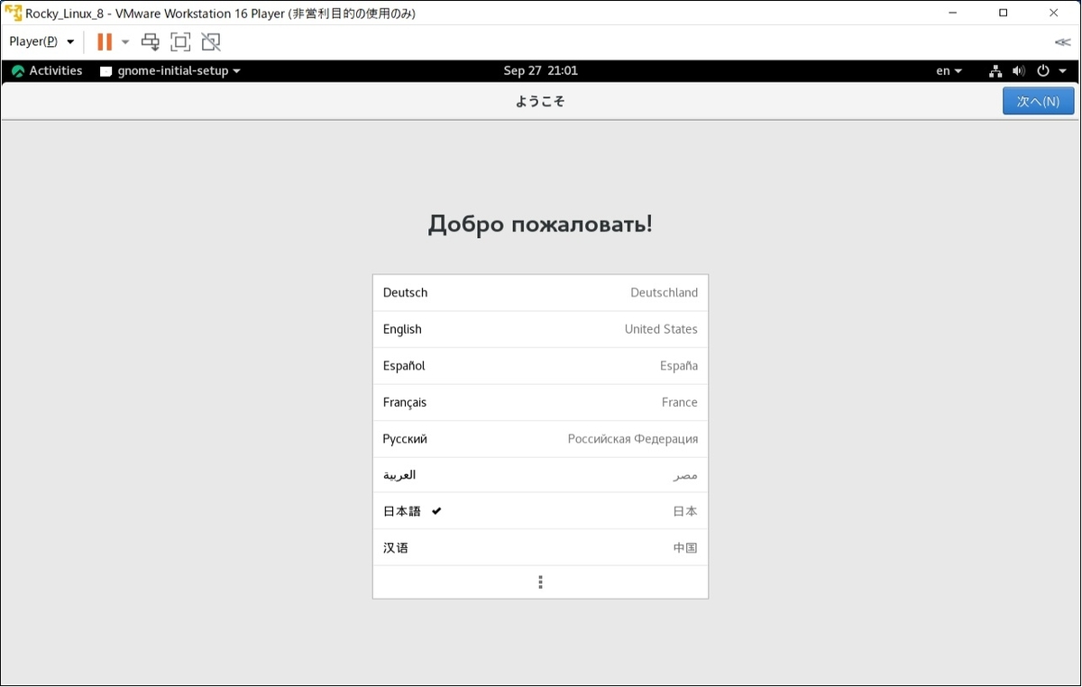
Task: Open the en keyboard layout dropdown
Action: (948, 70)
